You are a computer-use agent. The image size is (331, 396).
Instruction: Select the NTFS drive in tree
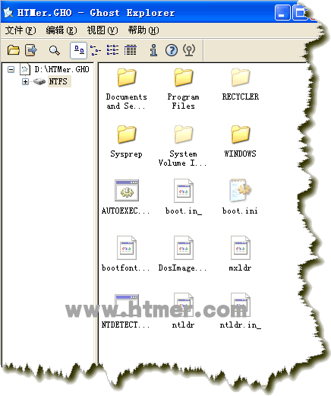58,81
